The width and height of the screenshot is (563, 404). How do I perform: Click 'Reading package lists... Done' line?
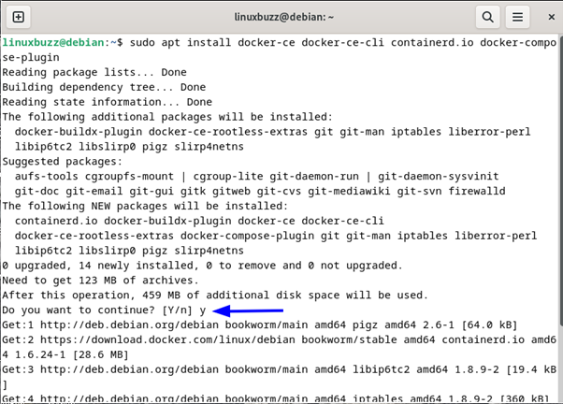click(x=94, y=72)
